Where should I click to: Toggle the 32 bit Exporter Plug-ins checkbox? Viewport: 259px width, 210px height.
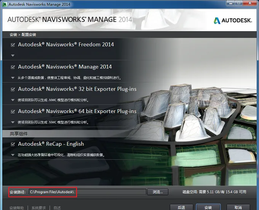13,89
